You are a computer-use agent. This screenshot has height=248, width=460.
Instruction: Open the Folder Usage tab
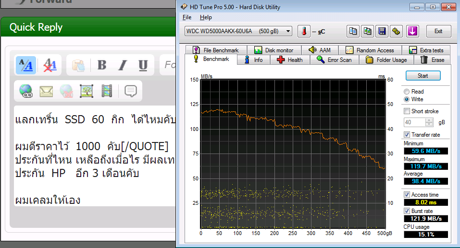[386, 60]
